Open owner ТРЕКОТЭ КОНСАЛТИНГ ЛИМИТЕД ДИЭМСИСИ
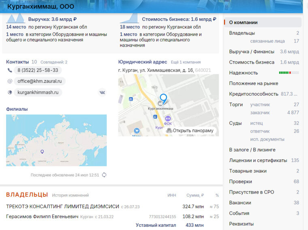The width and height of the screenshot is (308, 230). (x=62, y=206)
